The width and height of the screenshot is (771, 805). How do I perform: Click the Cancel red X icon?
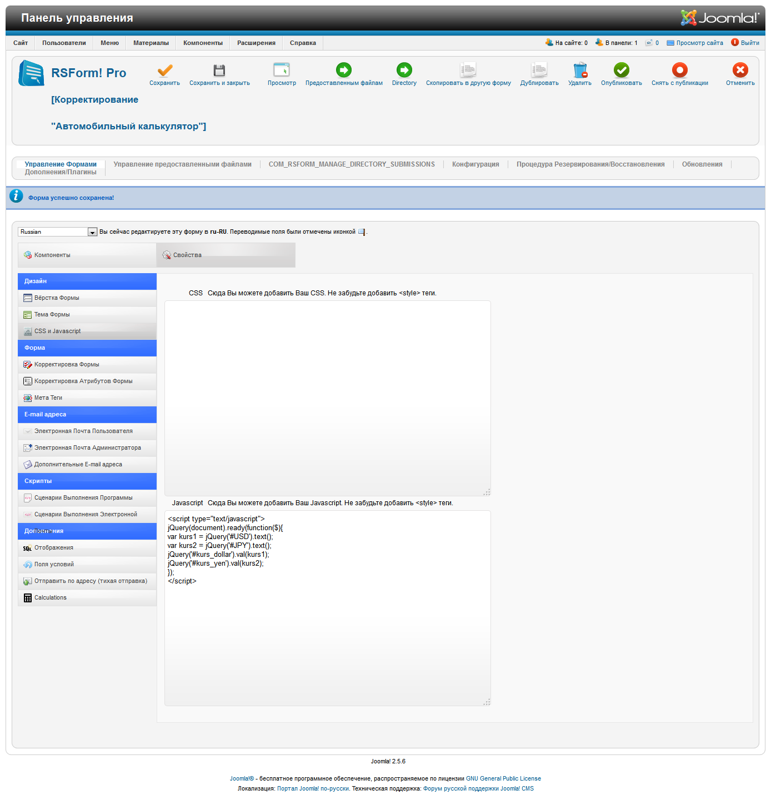pos(740,70)
